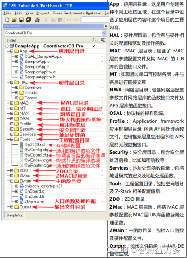This screenshot has height=258, width=187.
Task: Collapse the Tools folder
Action: (12, 139)
